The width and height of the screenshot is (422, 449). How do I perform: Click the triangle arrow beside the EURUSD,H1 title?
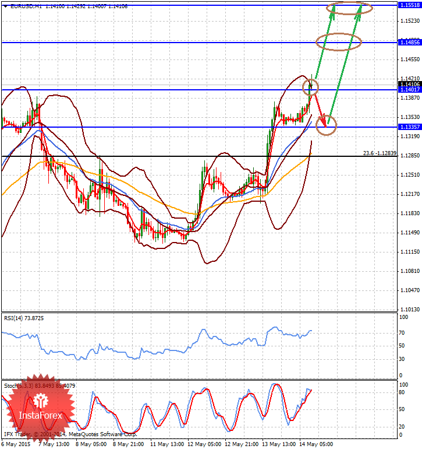click(x=5, y=5)
